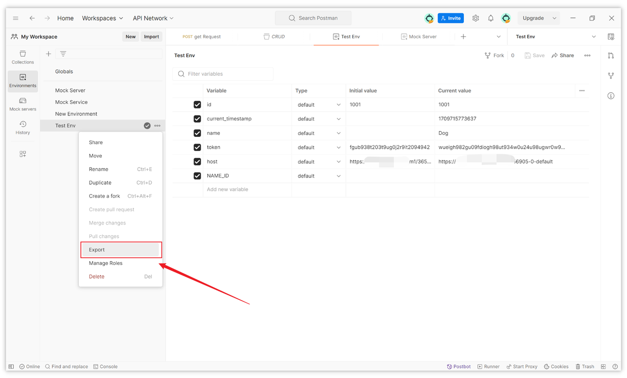The height and width of the screenshot is (378, 627).
Task: Open Type dropdown for host variable
Action: (319, 161)
